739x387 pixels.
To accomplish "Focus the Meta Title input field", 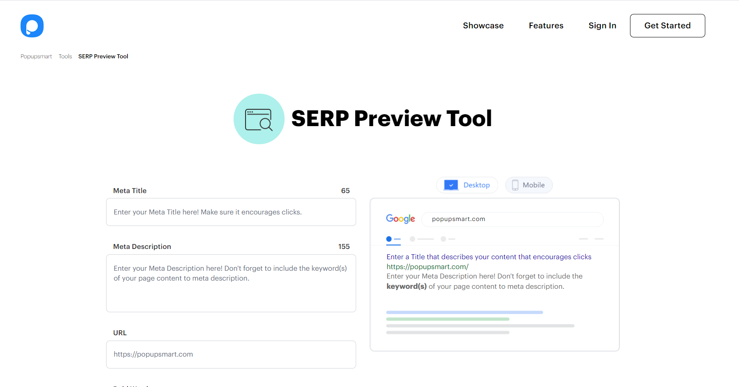I will tap(231, 212).
